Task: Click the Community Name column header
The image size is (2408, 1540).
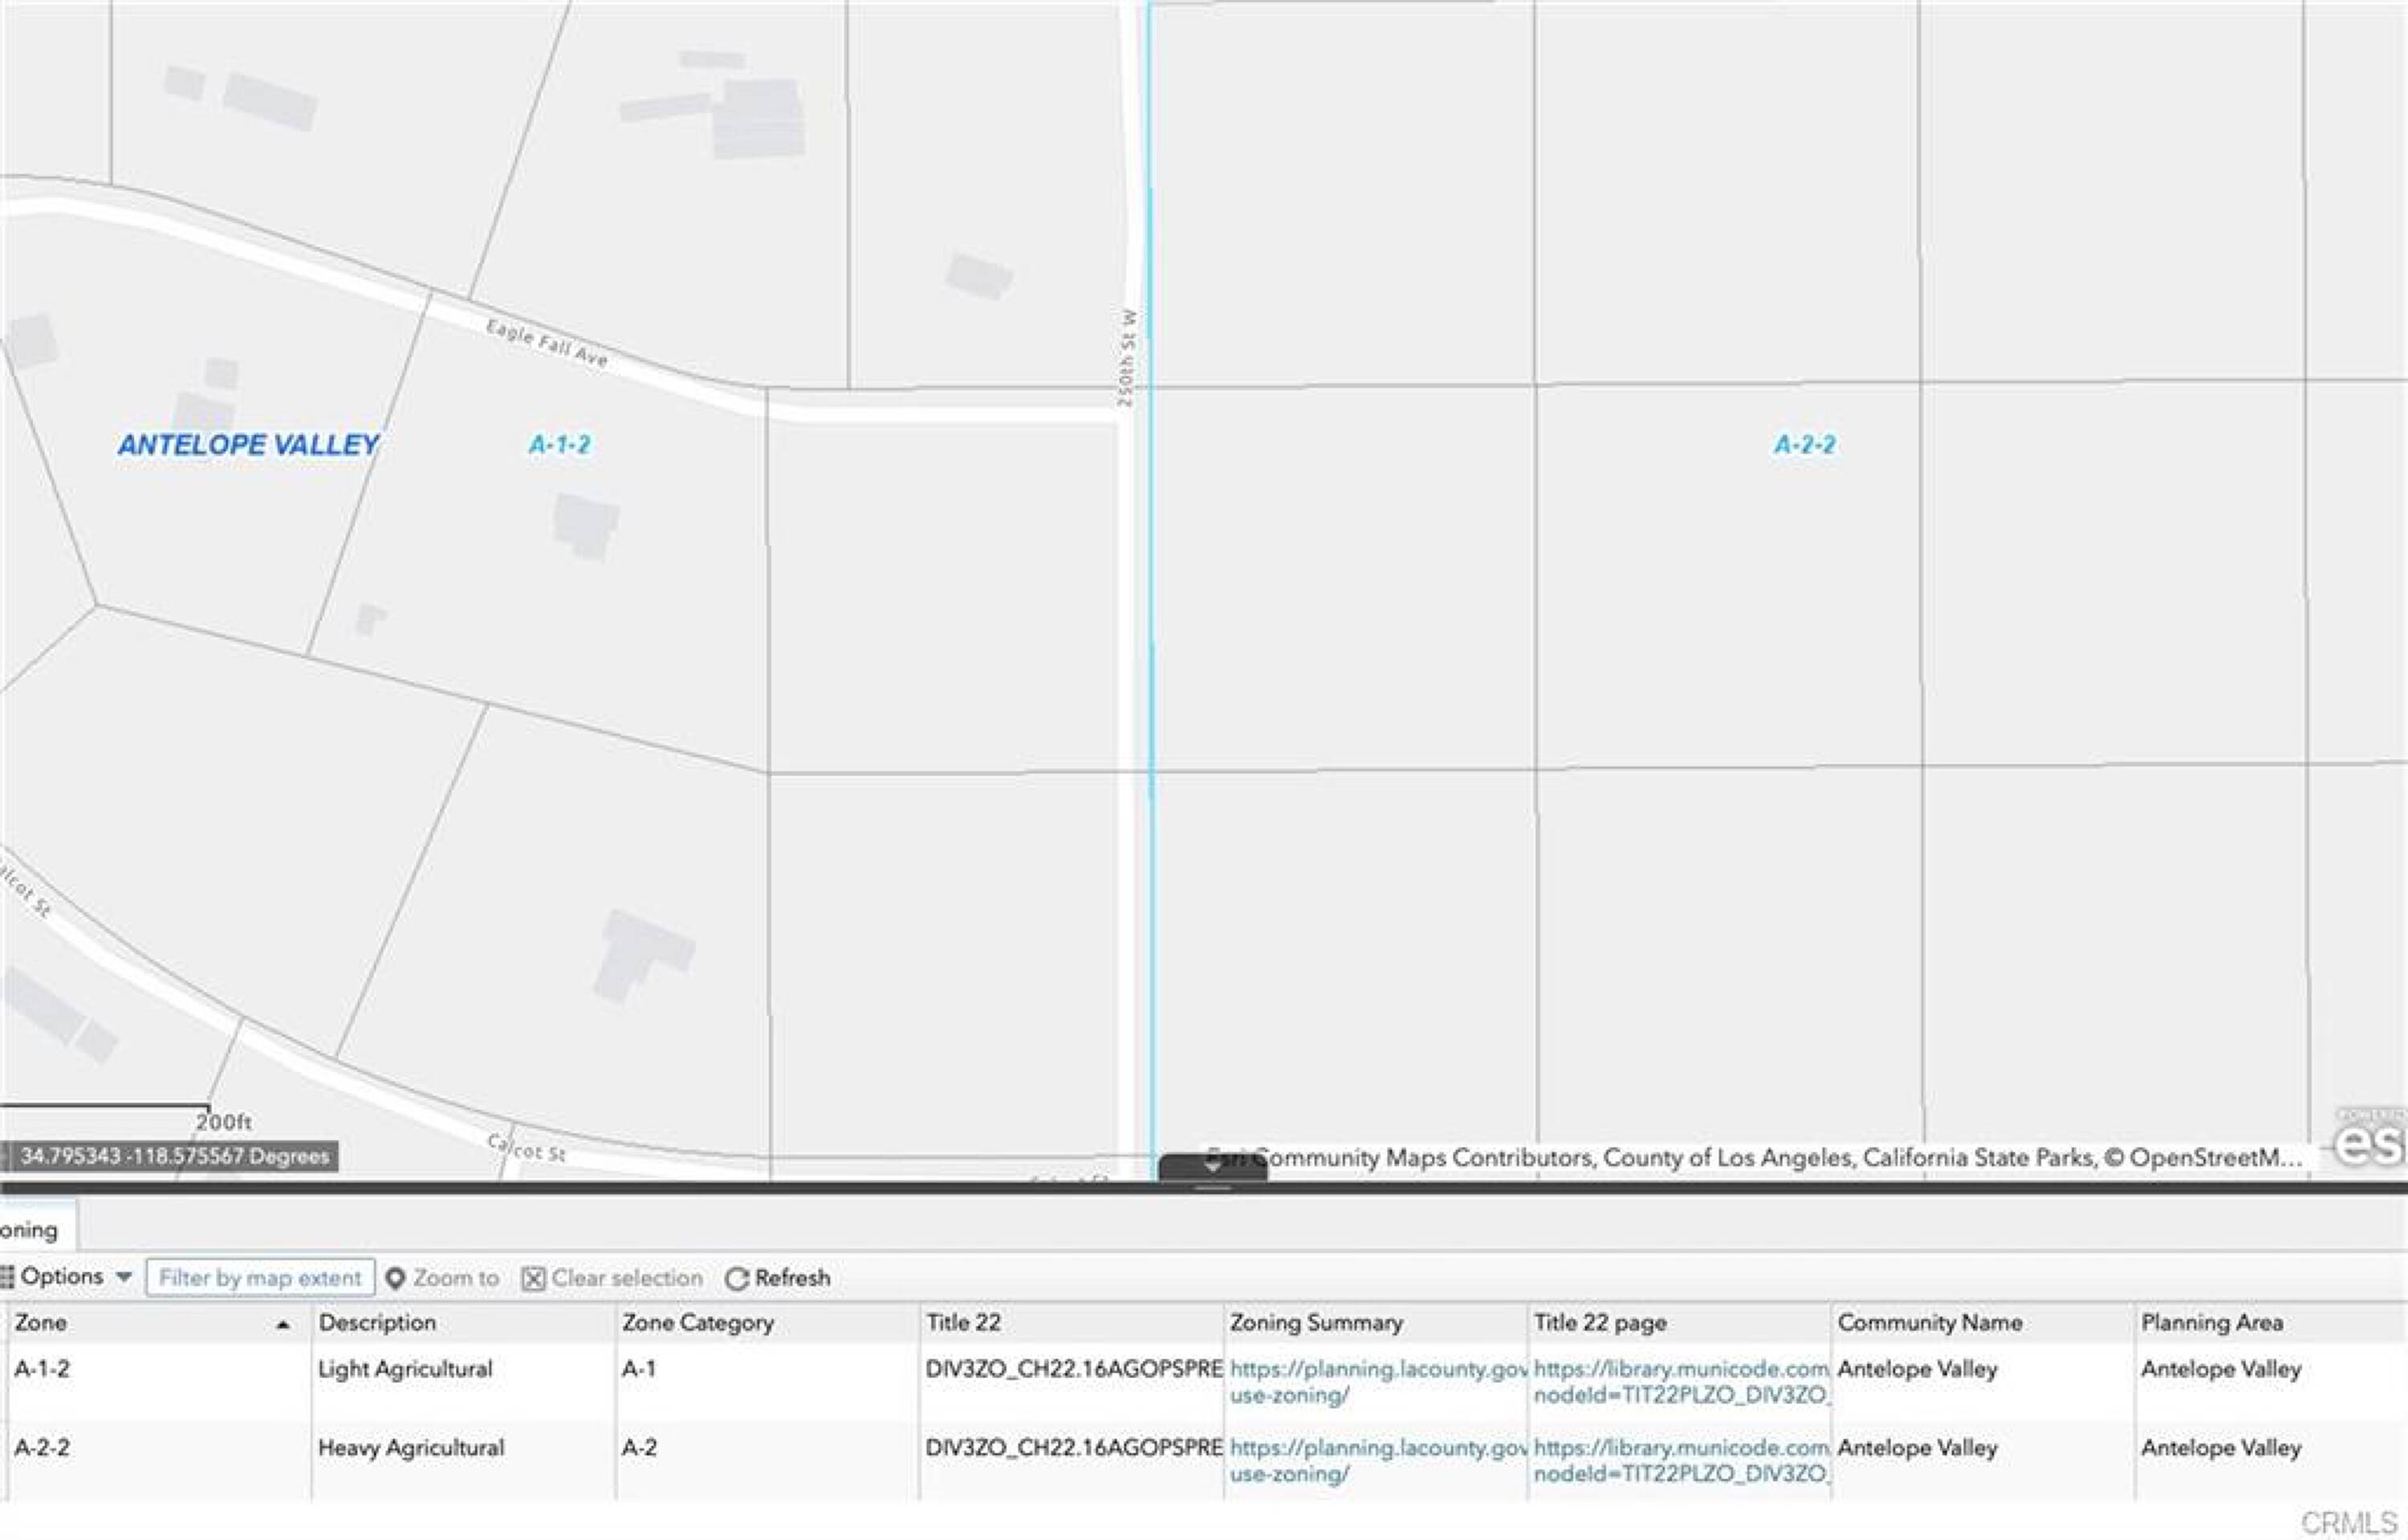Action: click(x=1929, y=1322)
